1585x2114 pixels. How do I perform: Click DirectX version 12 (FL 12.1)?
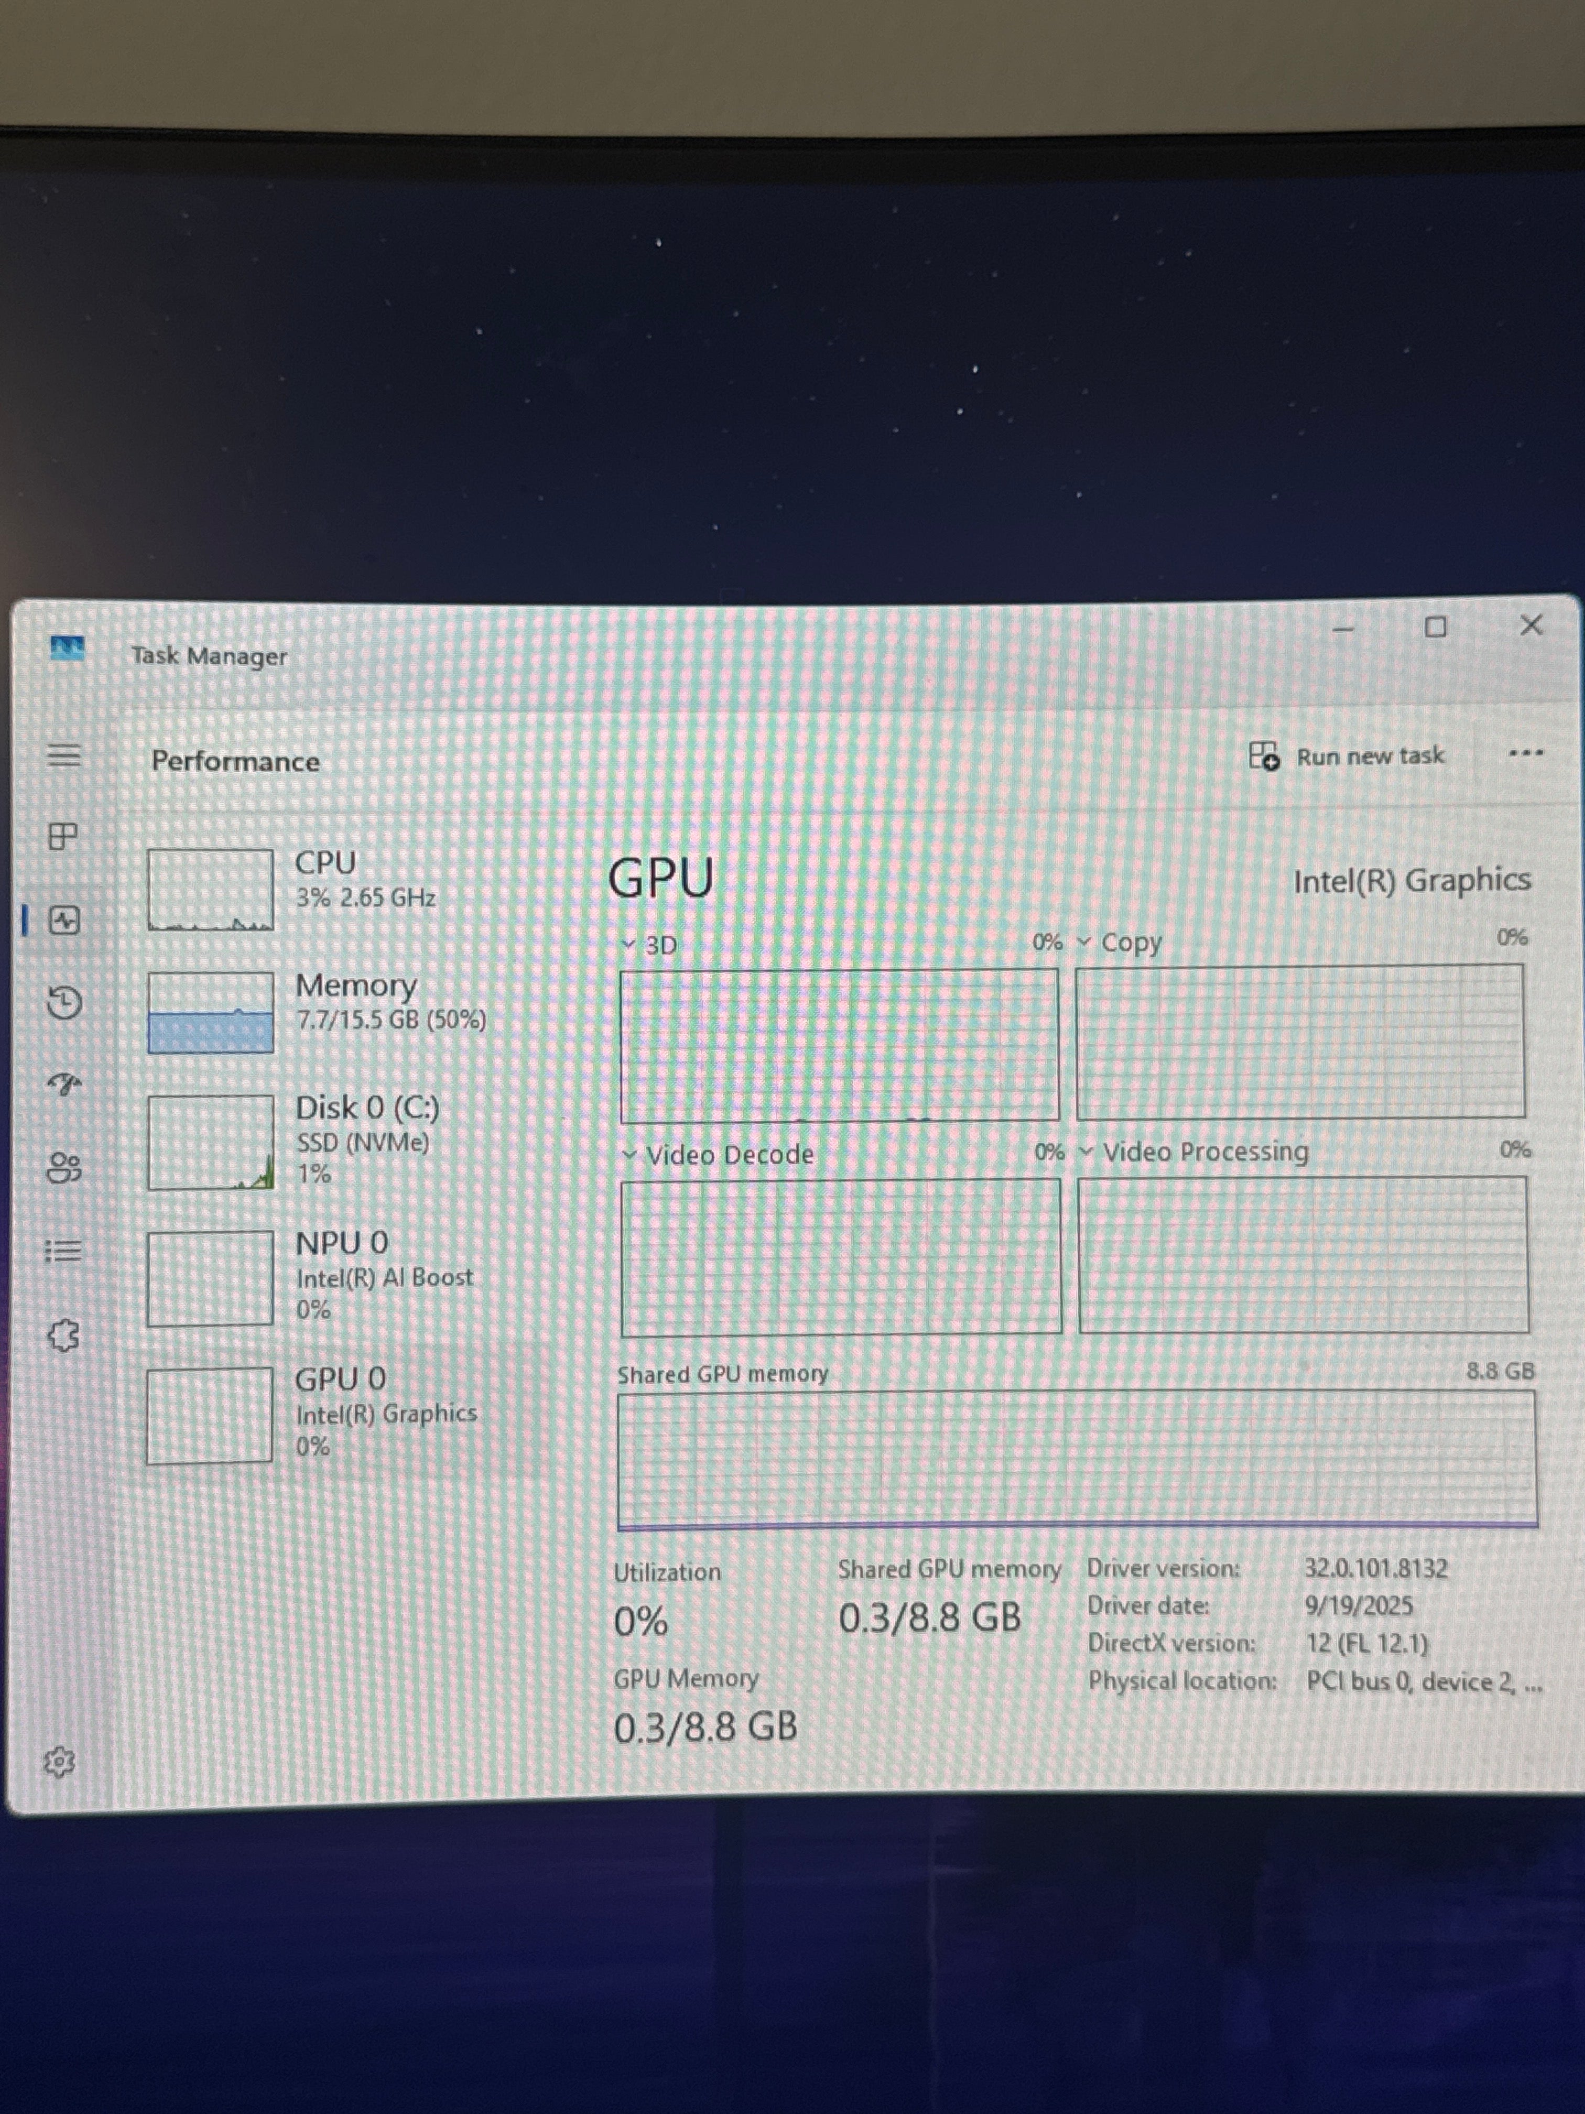coord(1366,1644)
